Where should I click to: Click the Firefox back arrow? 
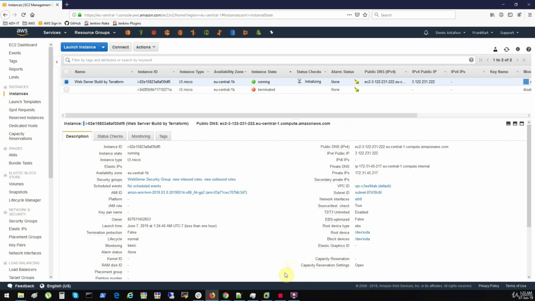5,15
